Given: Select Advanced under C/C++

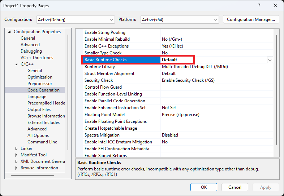Looking at the screenshot, I should click(37, 129).
